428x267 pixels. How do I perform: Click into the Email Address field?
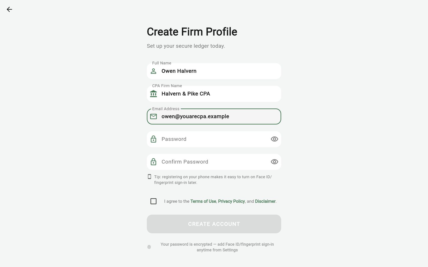point(214,116)
